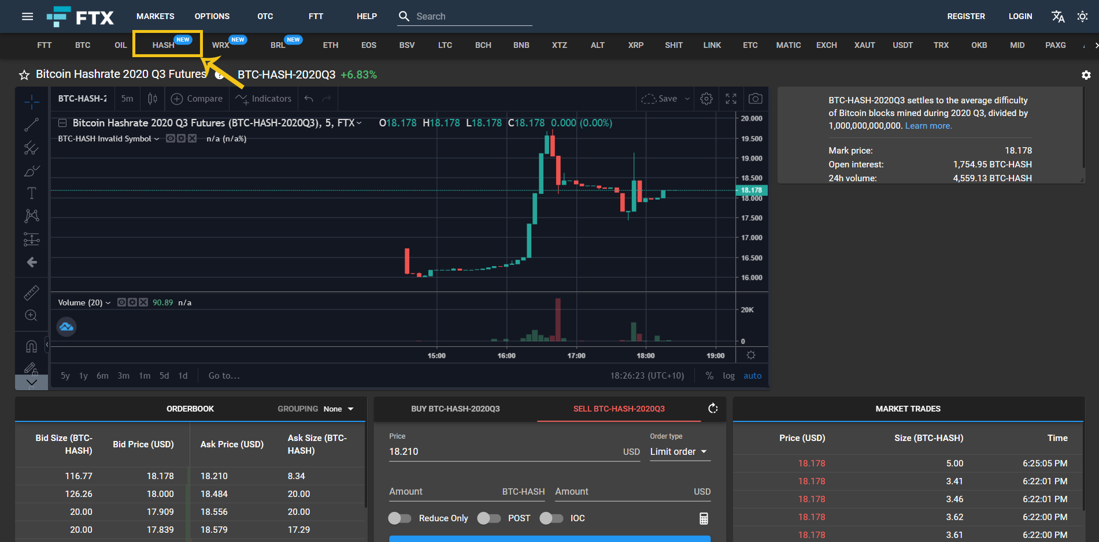Select the text annotation tool
Viewport: 1099px width, 542px height.
click(31, 193)
